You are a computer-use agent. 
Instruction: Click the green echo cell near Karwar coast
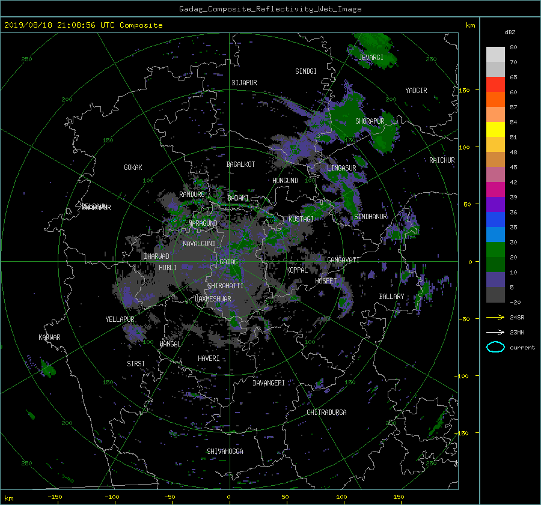47,369
